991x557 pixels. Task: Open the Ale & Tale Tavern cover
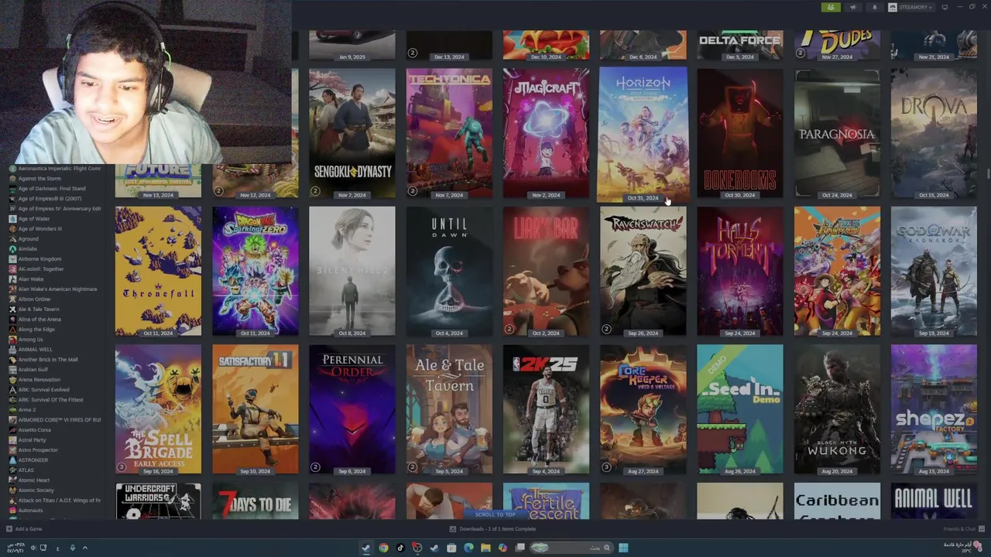(449, 409)
